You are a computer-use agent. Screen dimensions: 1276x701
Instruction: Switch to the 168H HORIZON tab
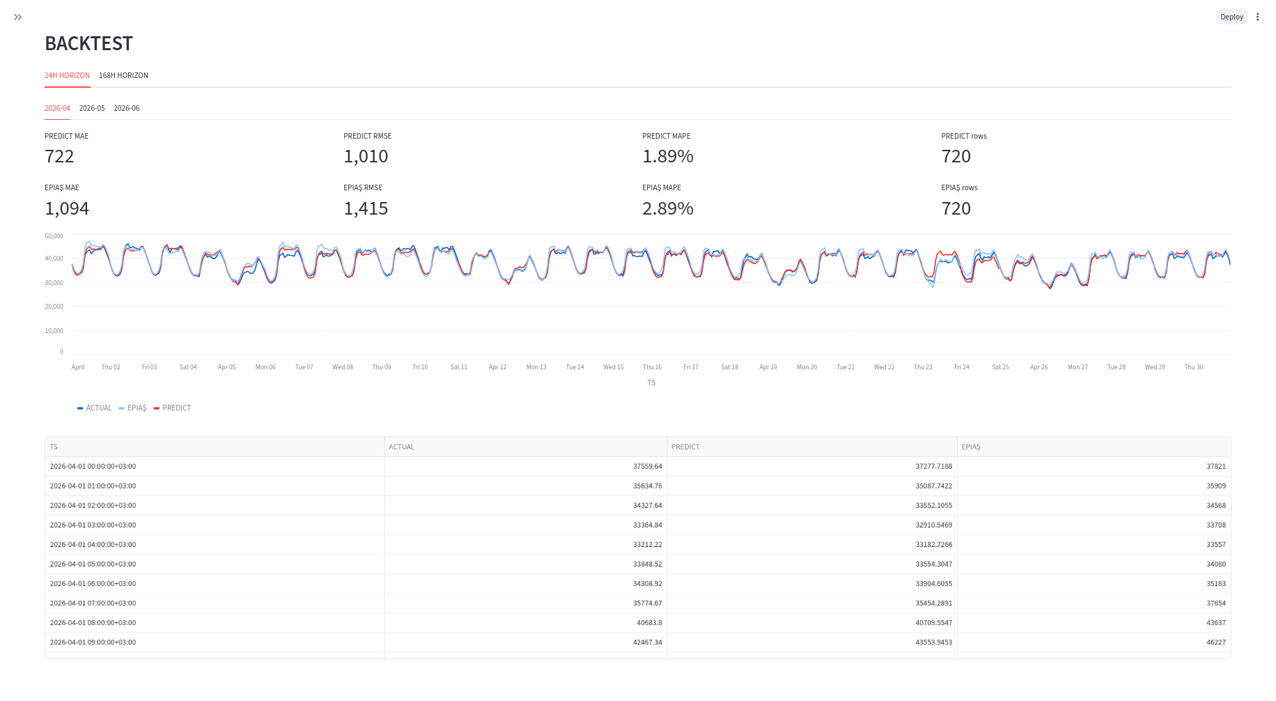(123, 75)
